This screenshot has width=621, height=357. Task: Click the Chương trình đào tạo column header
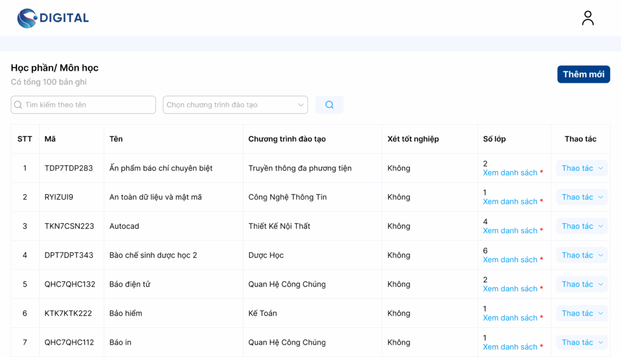click(287, 139)
